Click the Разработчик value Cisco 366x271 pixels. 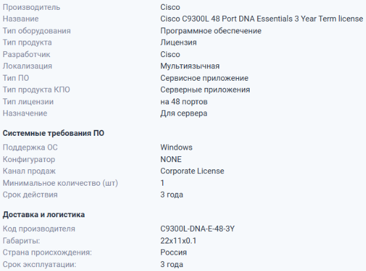click(x=170, y=54)
